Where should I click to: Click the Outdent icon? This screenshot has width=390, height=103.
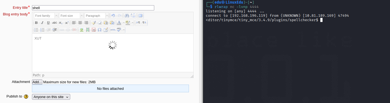[48, 30]
